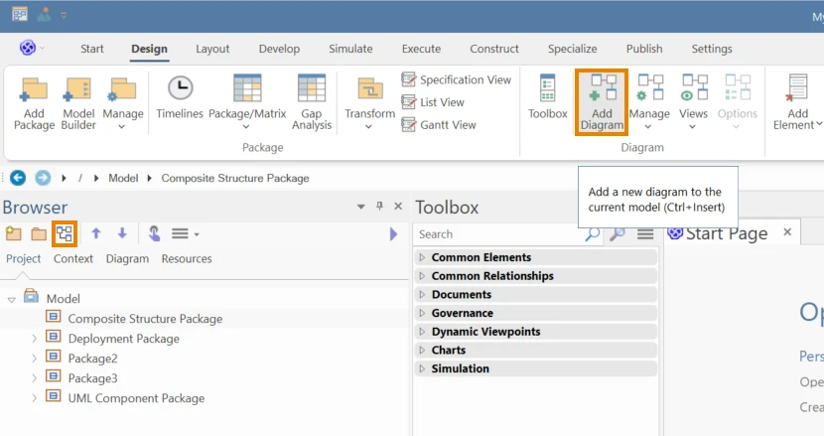Screen dimensions: 824x436
Task: Expand the Deployment Package node
Action: pos(34,339)
